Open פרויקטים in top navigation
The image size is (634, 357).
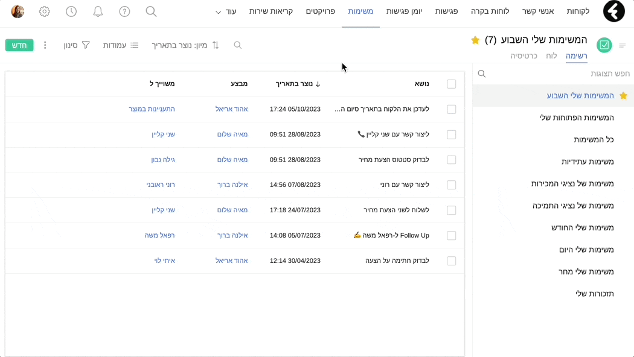(x=320, y=11)
